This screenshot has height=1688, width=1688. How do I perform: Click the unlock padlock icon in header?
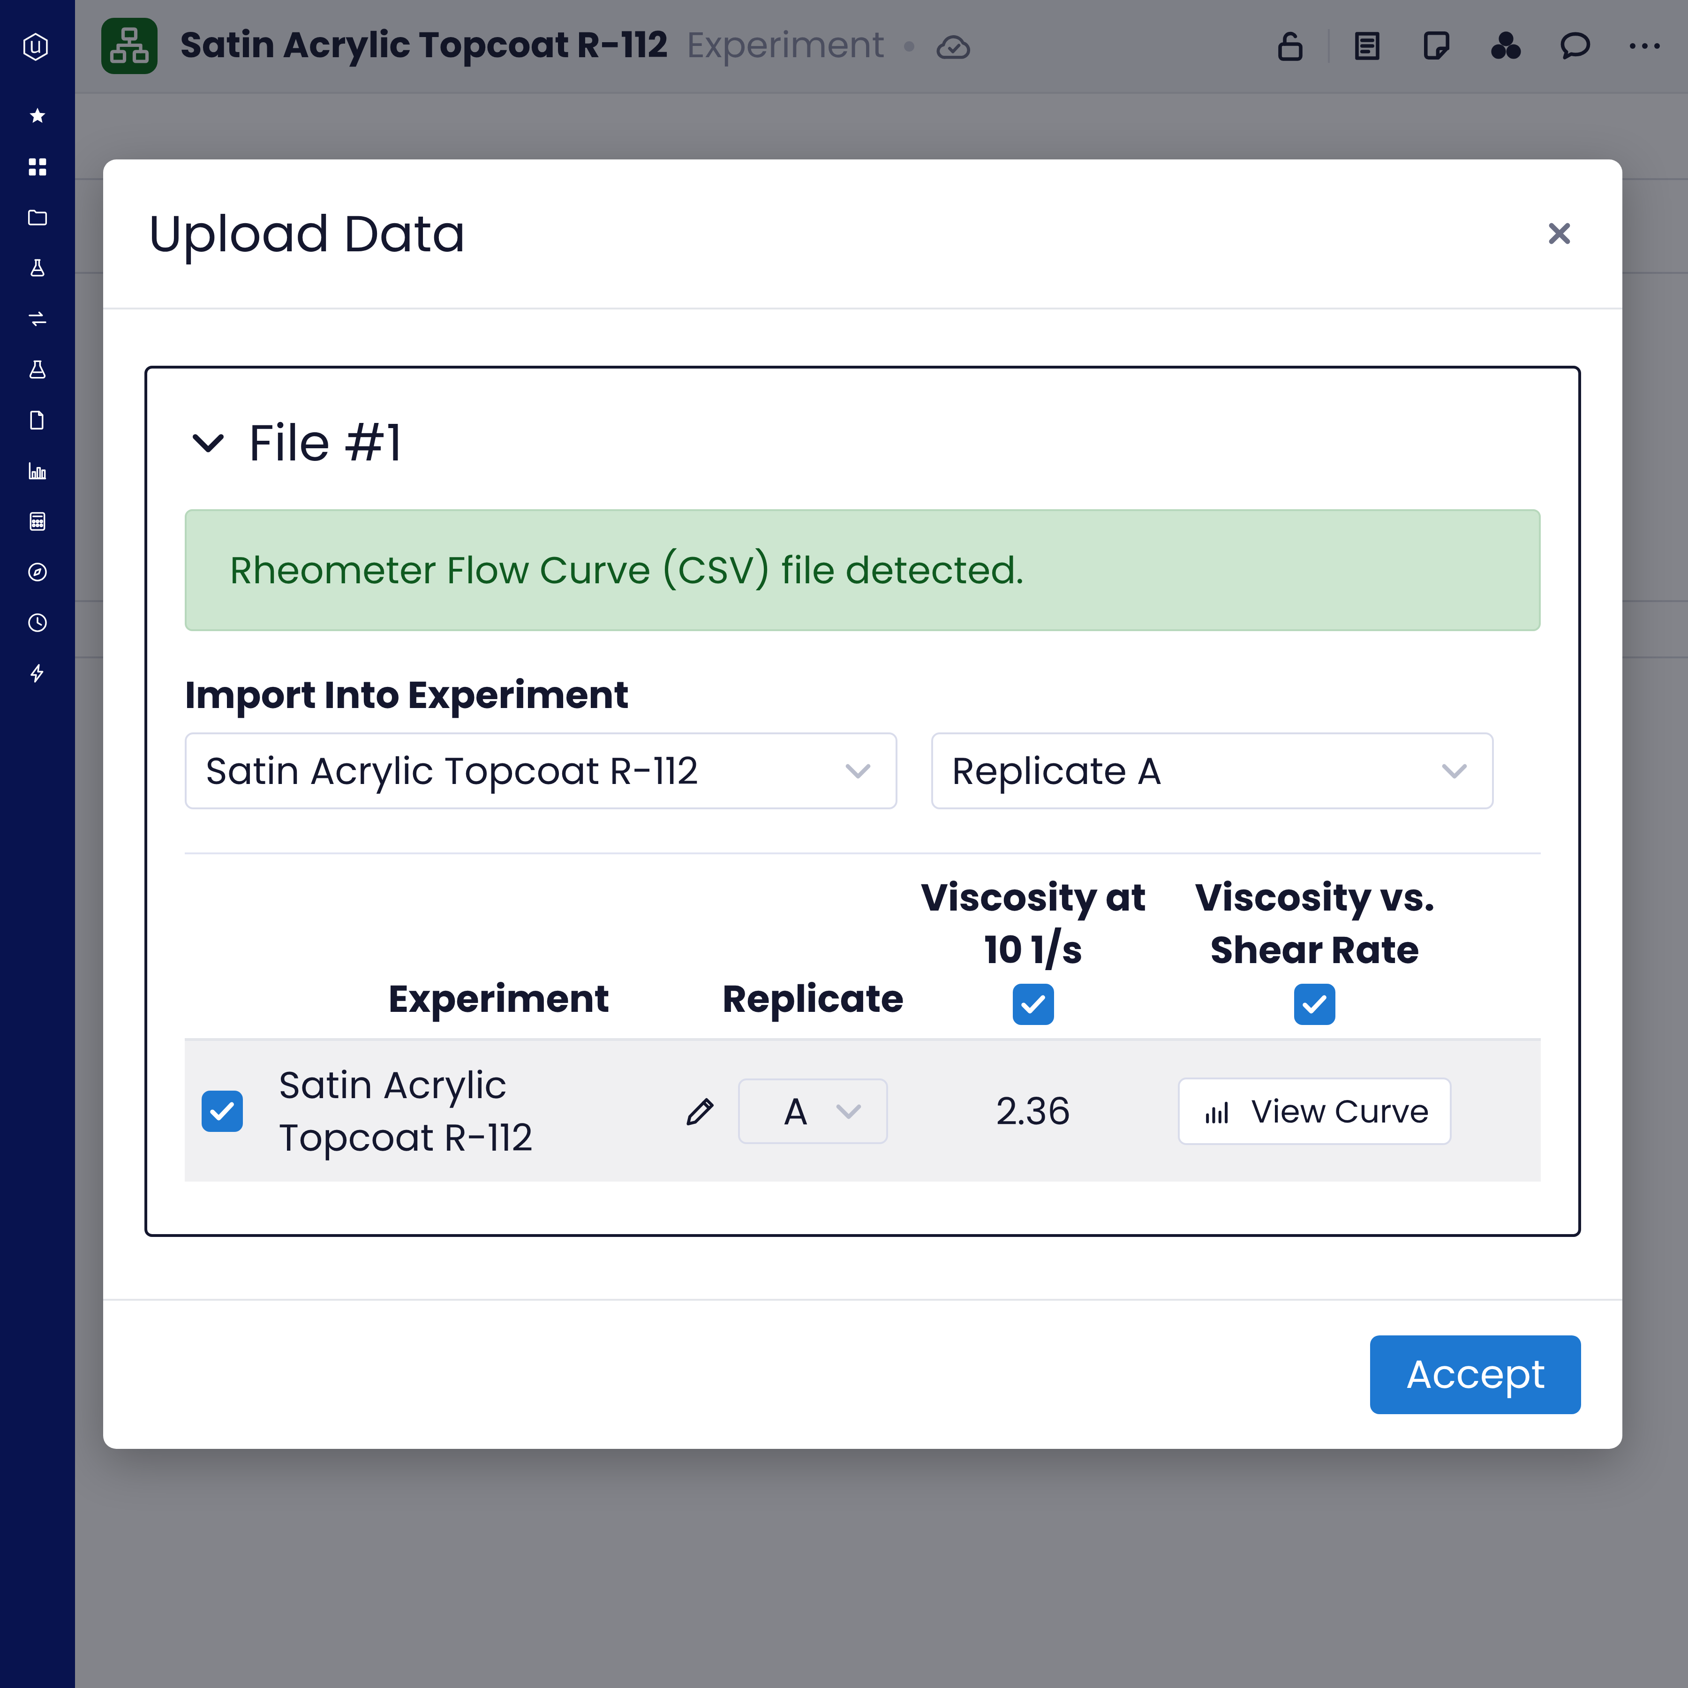click(1289, 46)
